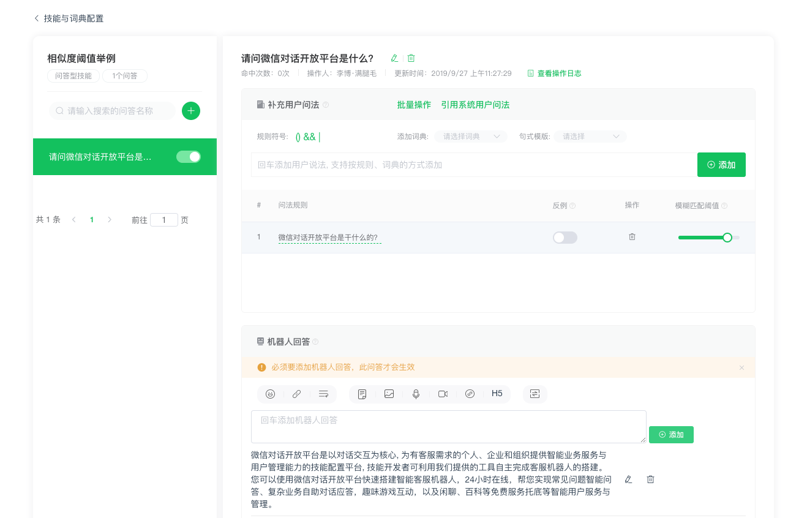Go to next page in the pagination
This screenshot has width=788, height=518.
pyautogui.click(x=110, y=219)
